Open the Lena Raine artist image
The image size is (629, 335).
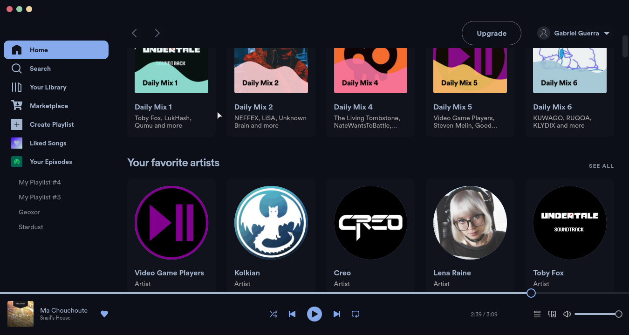click(x=470, y=223)
